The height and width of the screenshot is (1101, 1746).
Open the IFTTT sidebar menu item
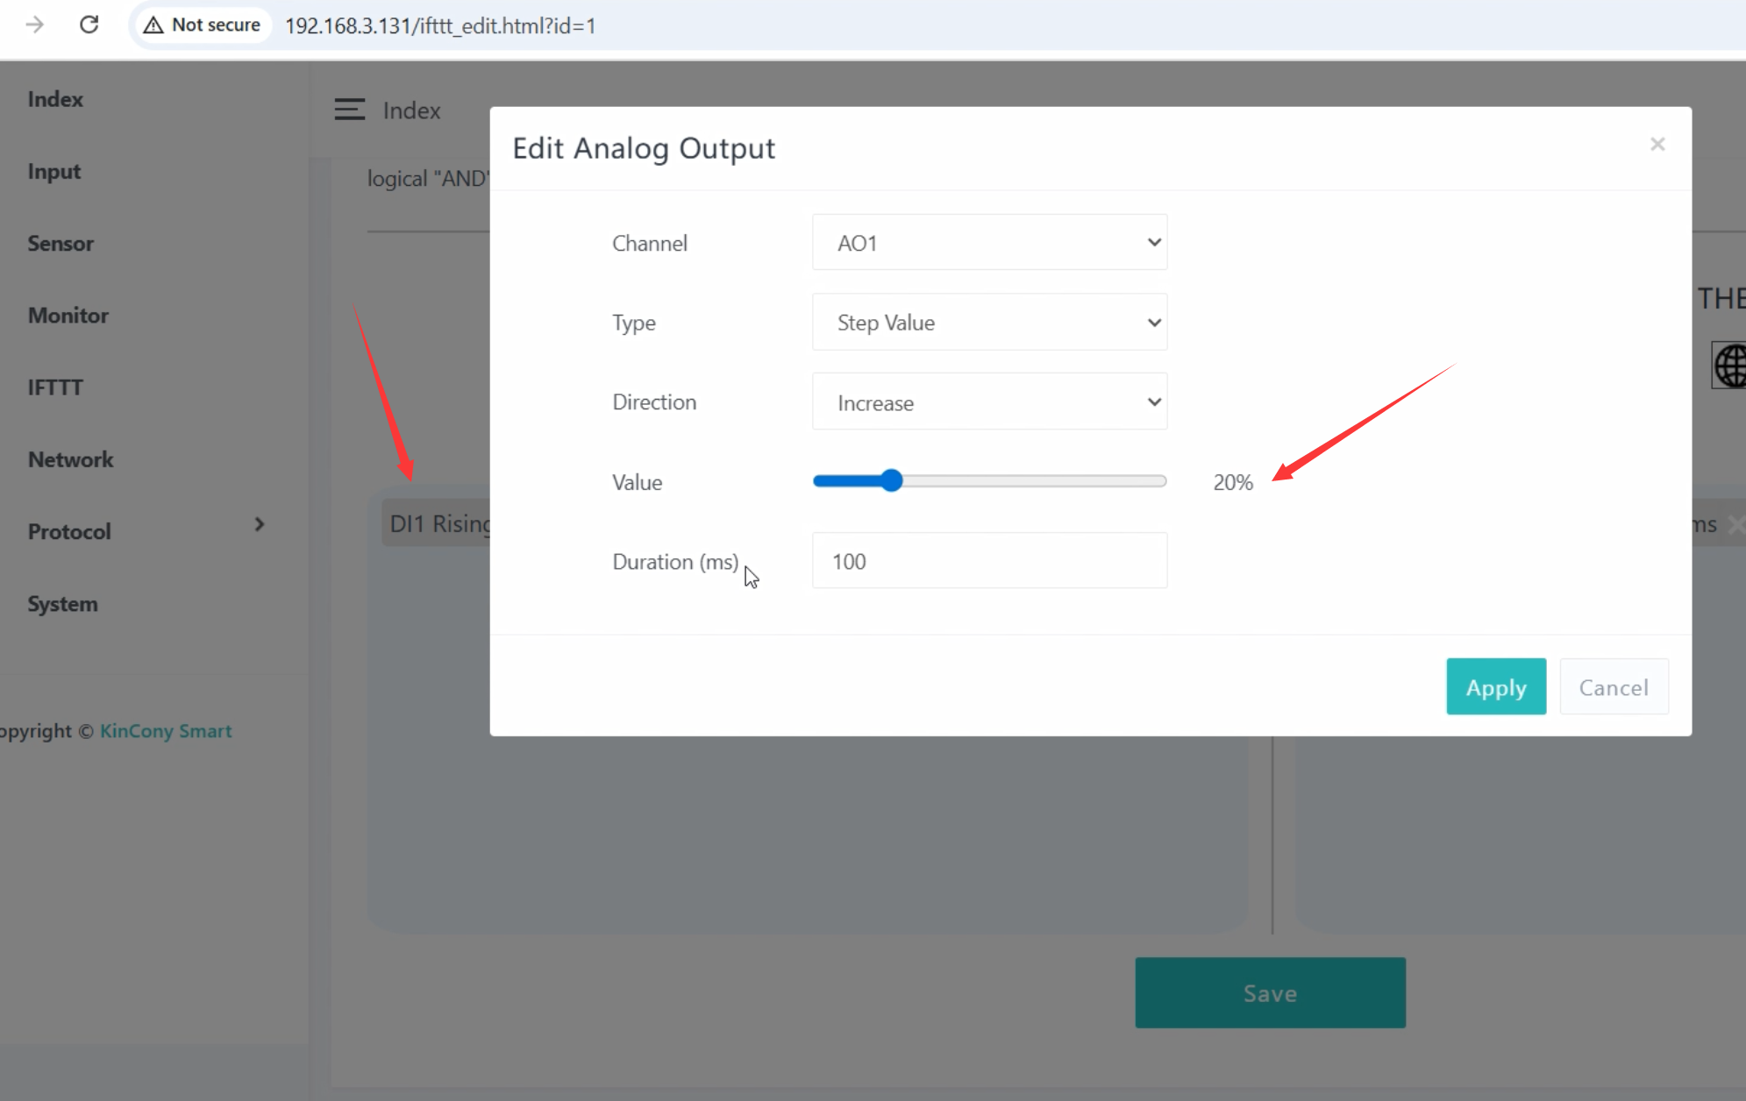(x=55, y=387)
